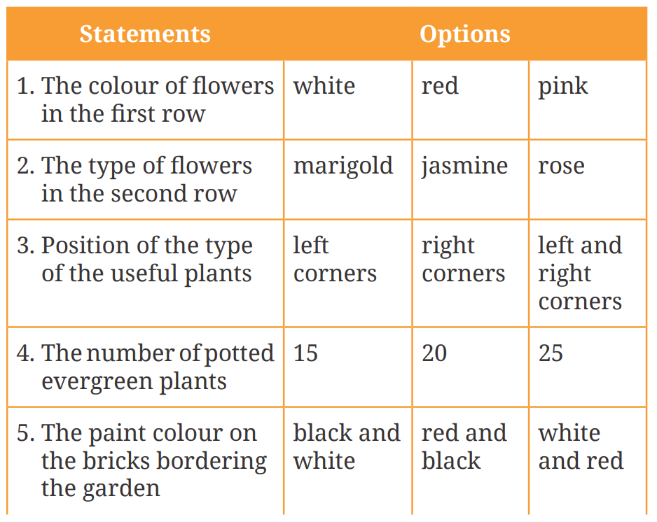Choose the 'right corners' option cell
Screen dimensions: 657x522
click(x=463, y=259)
